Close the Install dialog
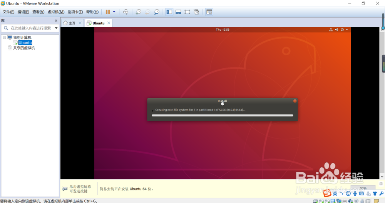 click(295, 101)
